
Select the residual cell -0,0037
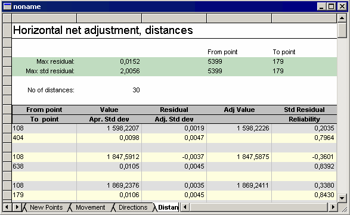[174, 157]
